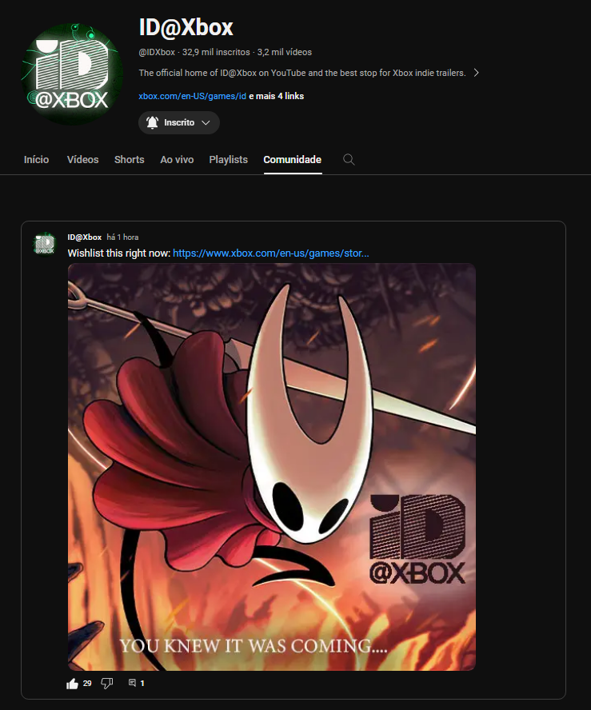
Task: Search the channel with magnifier icon
Action: 349,159
